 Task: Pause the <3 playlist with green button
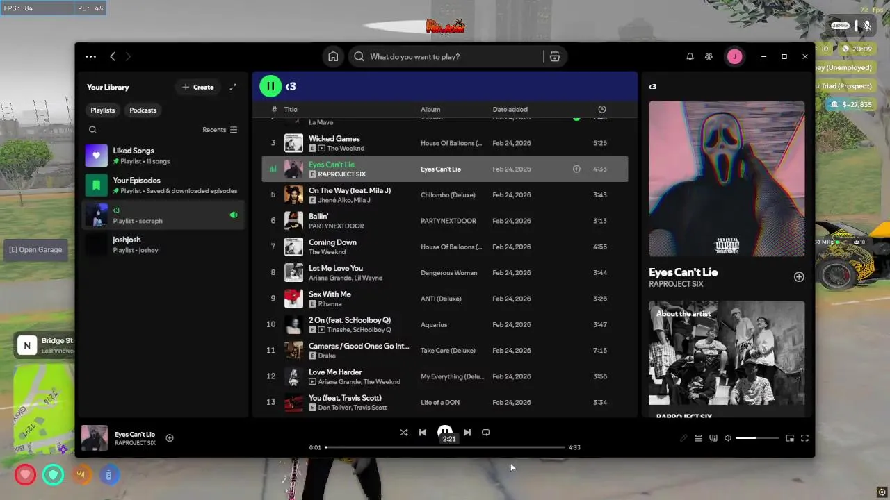(270, 86)
